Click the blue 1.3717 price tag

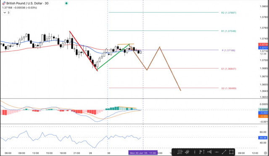(x=264, y=48)
